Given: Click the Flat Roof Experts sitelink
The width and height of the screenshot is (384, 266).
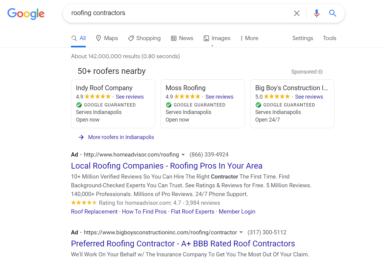Looking at the screenshot, I should 192,211.
